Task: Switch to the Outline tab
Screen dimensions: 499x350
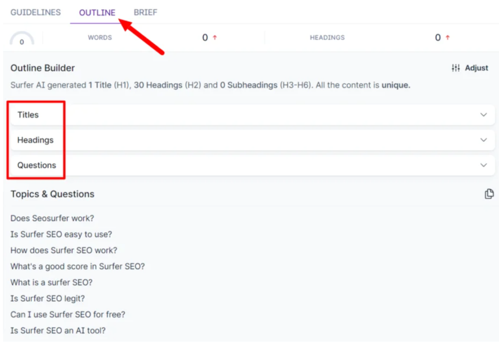Action: pos(97,12)
